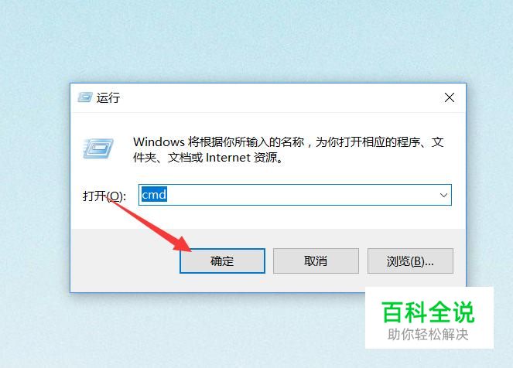Open the file browser via 浏览(B)...
Screen dimensions: 513x368
pos(410,261)
